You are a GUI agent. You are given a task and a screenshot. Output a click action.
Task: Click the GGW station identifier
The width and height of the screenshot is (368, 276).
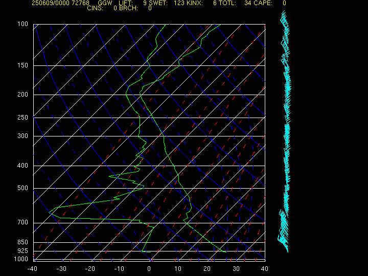[105, 3]
